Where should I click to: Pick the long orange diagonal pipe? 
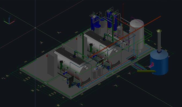125,37
